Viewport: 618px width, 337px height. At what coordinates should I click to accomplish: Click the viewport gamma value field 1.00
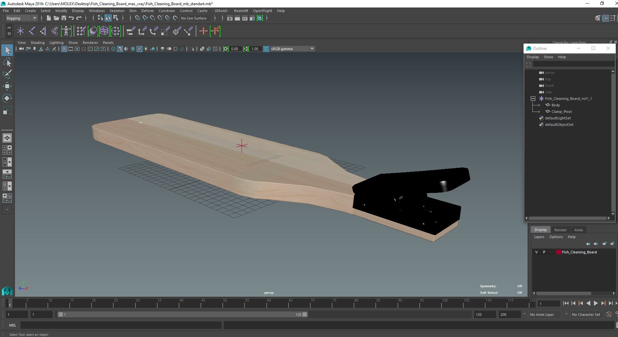[255, 49]
